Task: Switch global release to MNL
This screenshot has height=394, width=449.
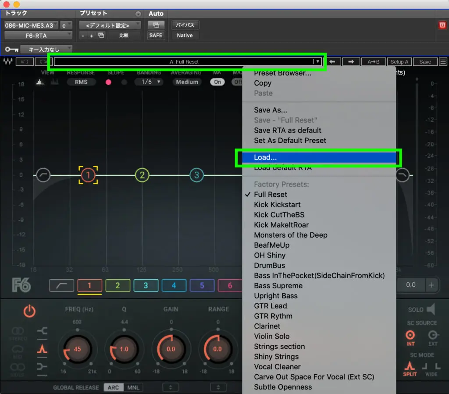Action: click(x=132, y=387)
